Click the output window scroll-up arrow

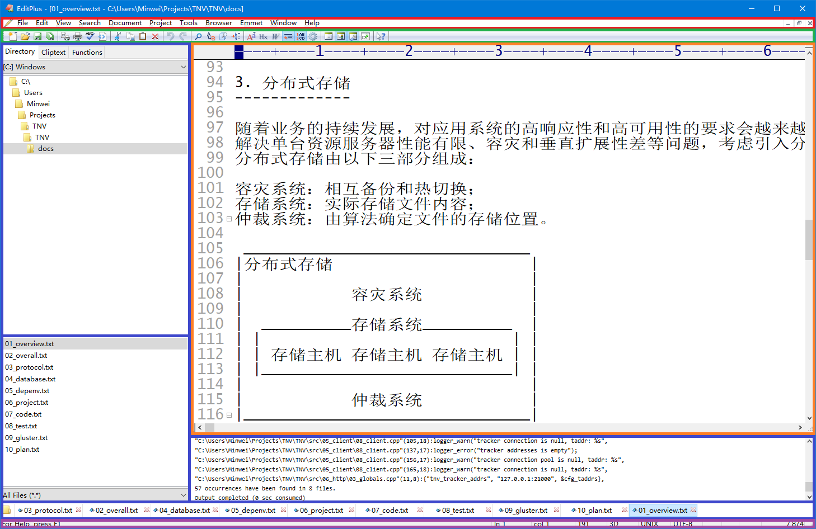click(x=809, y=441)
